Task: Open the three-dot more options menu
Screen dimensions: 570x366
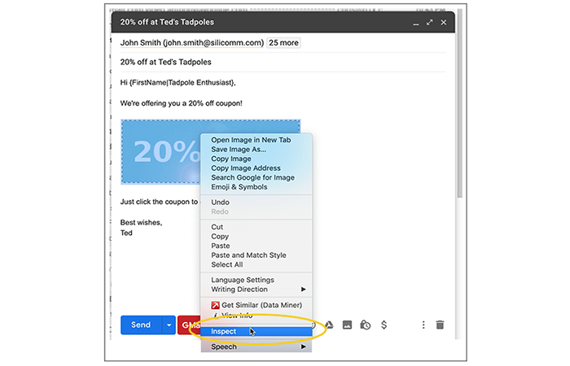Action: (x=423, y=325)
